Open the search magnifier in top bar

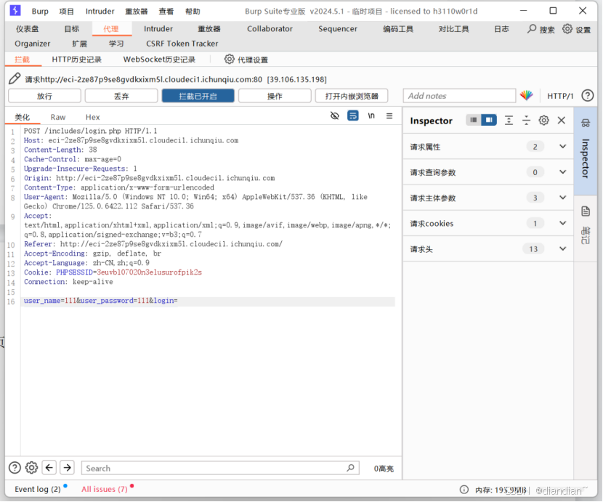click(x=532, y=29)
